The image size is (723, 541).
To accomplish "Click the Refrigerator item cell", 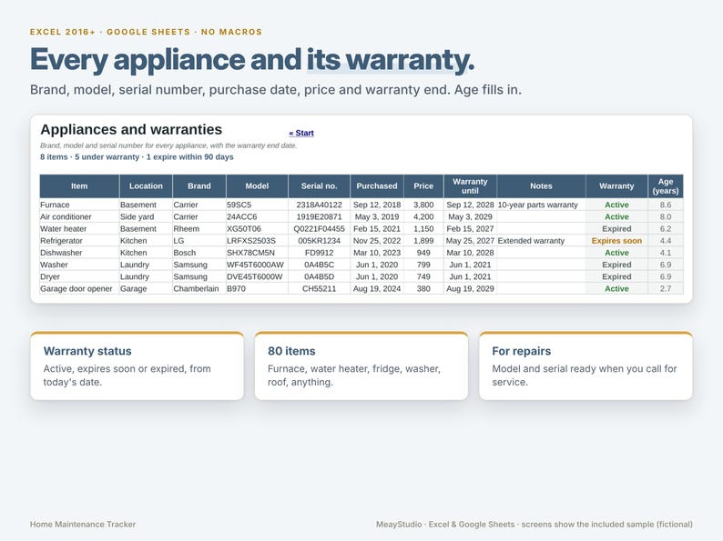I will click(79, 241).
